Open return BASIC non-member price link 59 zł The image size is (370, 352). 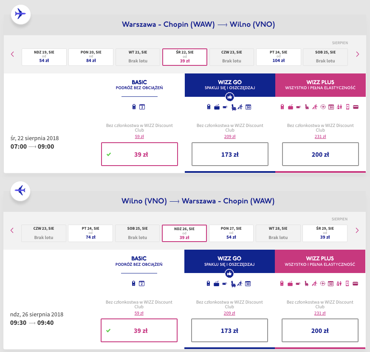[139, 313]
